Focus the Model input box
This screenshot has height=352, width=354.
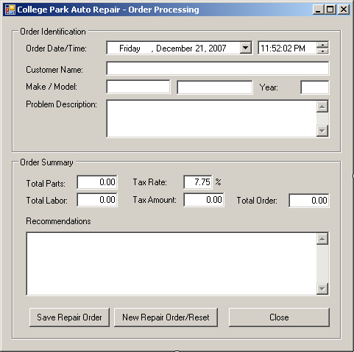click(215, 87)
